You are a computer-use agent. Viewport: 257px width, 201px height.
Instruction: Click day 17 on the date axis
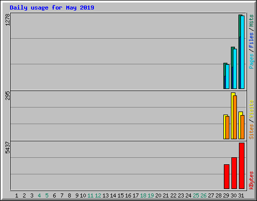136,195
